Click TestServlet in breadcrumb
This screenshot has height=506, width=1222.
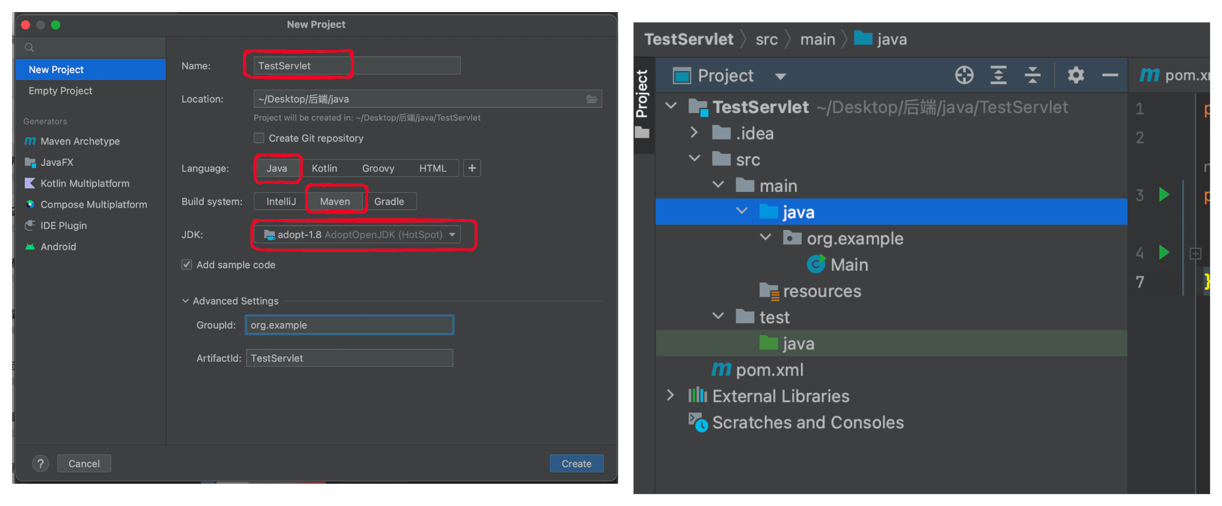689,40
